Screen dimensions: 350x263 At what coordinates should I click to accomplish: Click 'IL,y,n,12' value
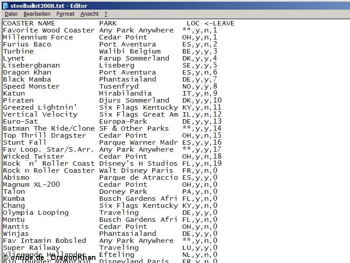point(202,114)
